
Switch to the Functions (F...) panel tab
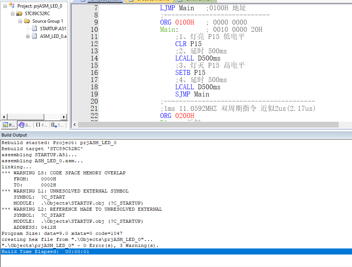[42, 125]
